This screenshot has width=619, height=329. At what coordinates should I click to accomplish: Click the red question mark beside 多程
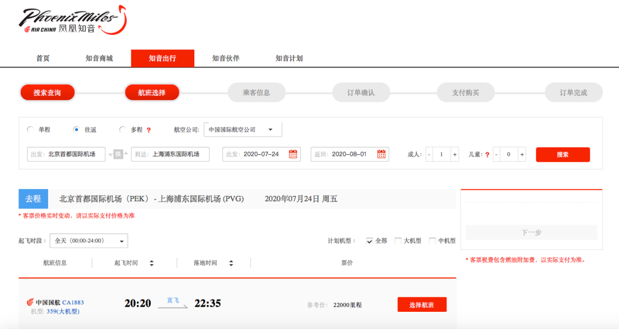[148, 130]
